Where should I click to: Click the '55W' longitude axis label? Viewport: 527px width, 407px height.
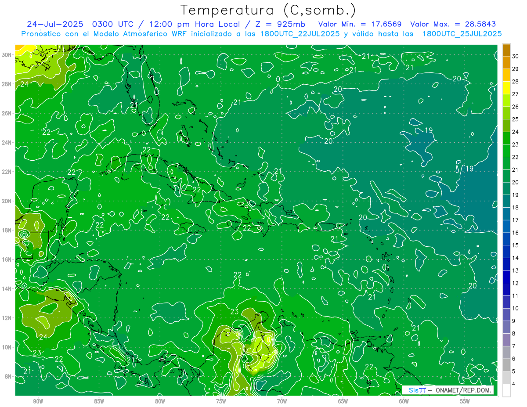tap(465, 401)
